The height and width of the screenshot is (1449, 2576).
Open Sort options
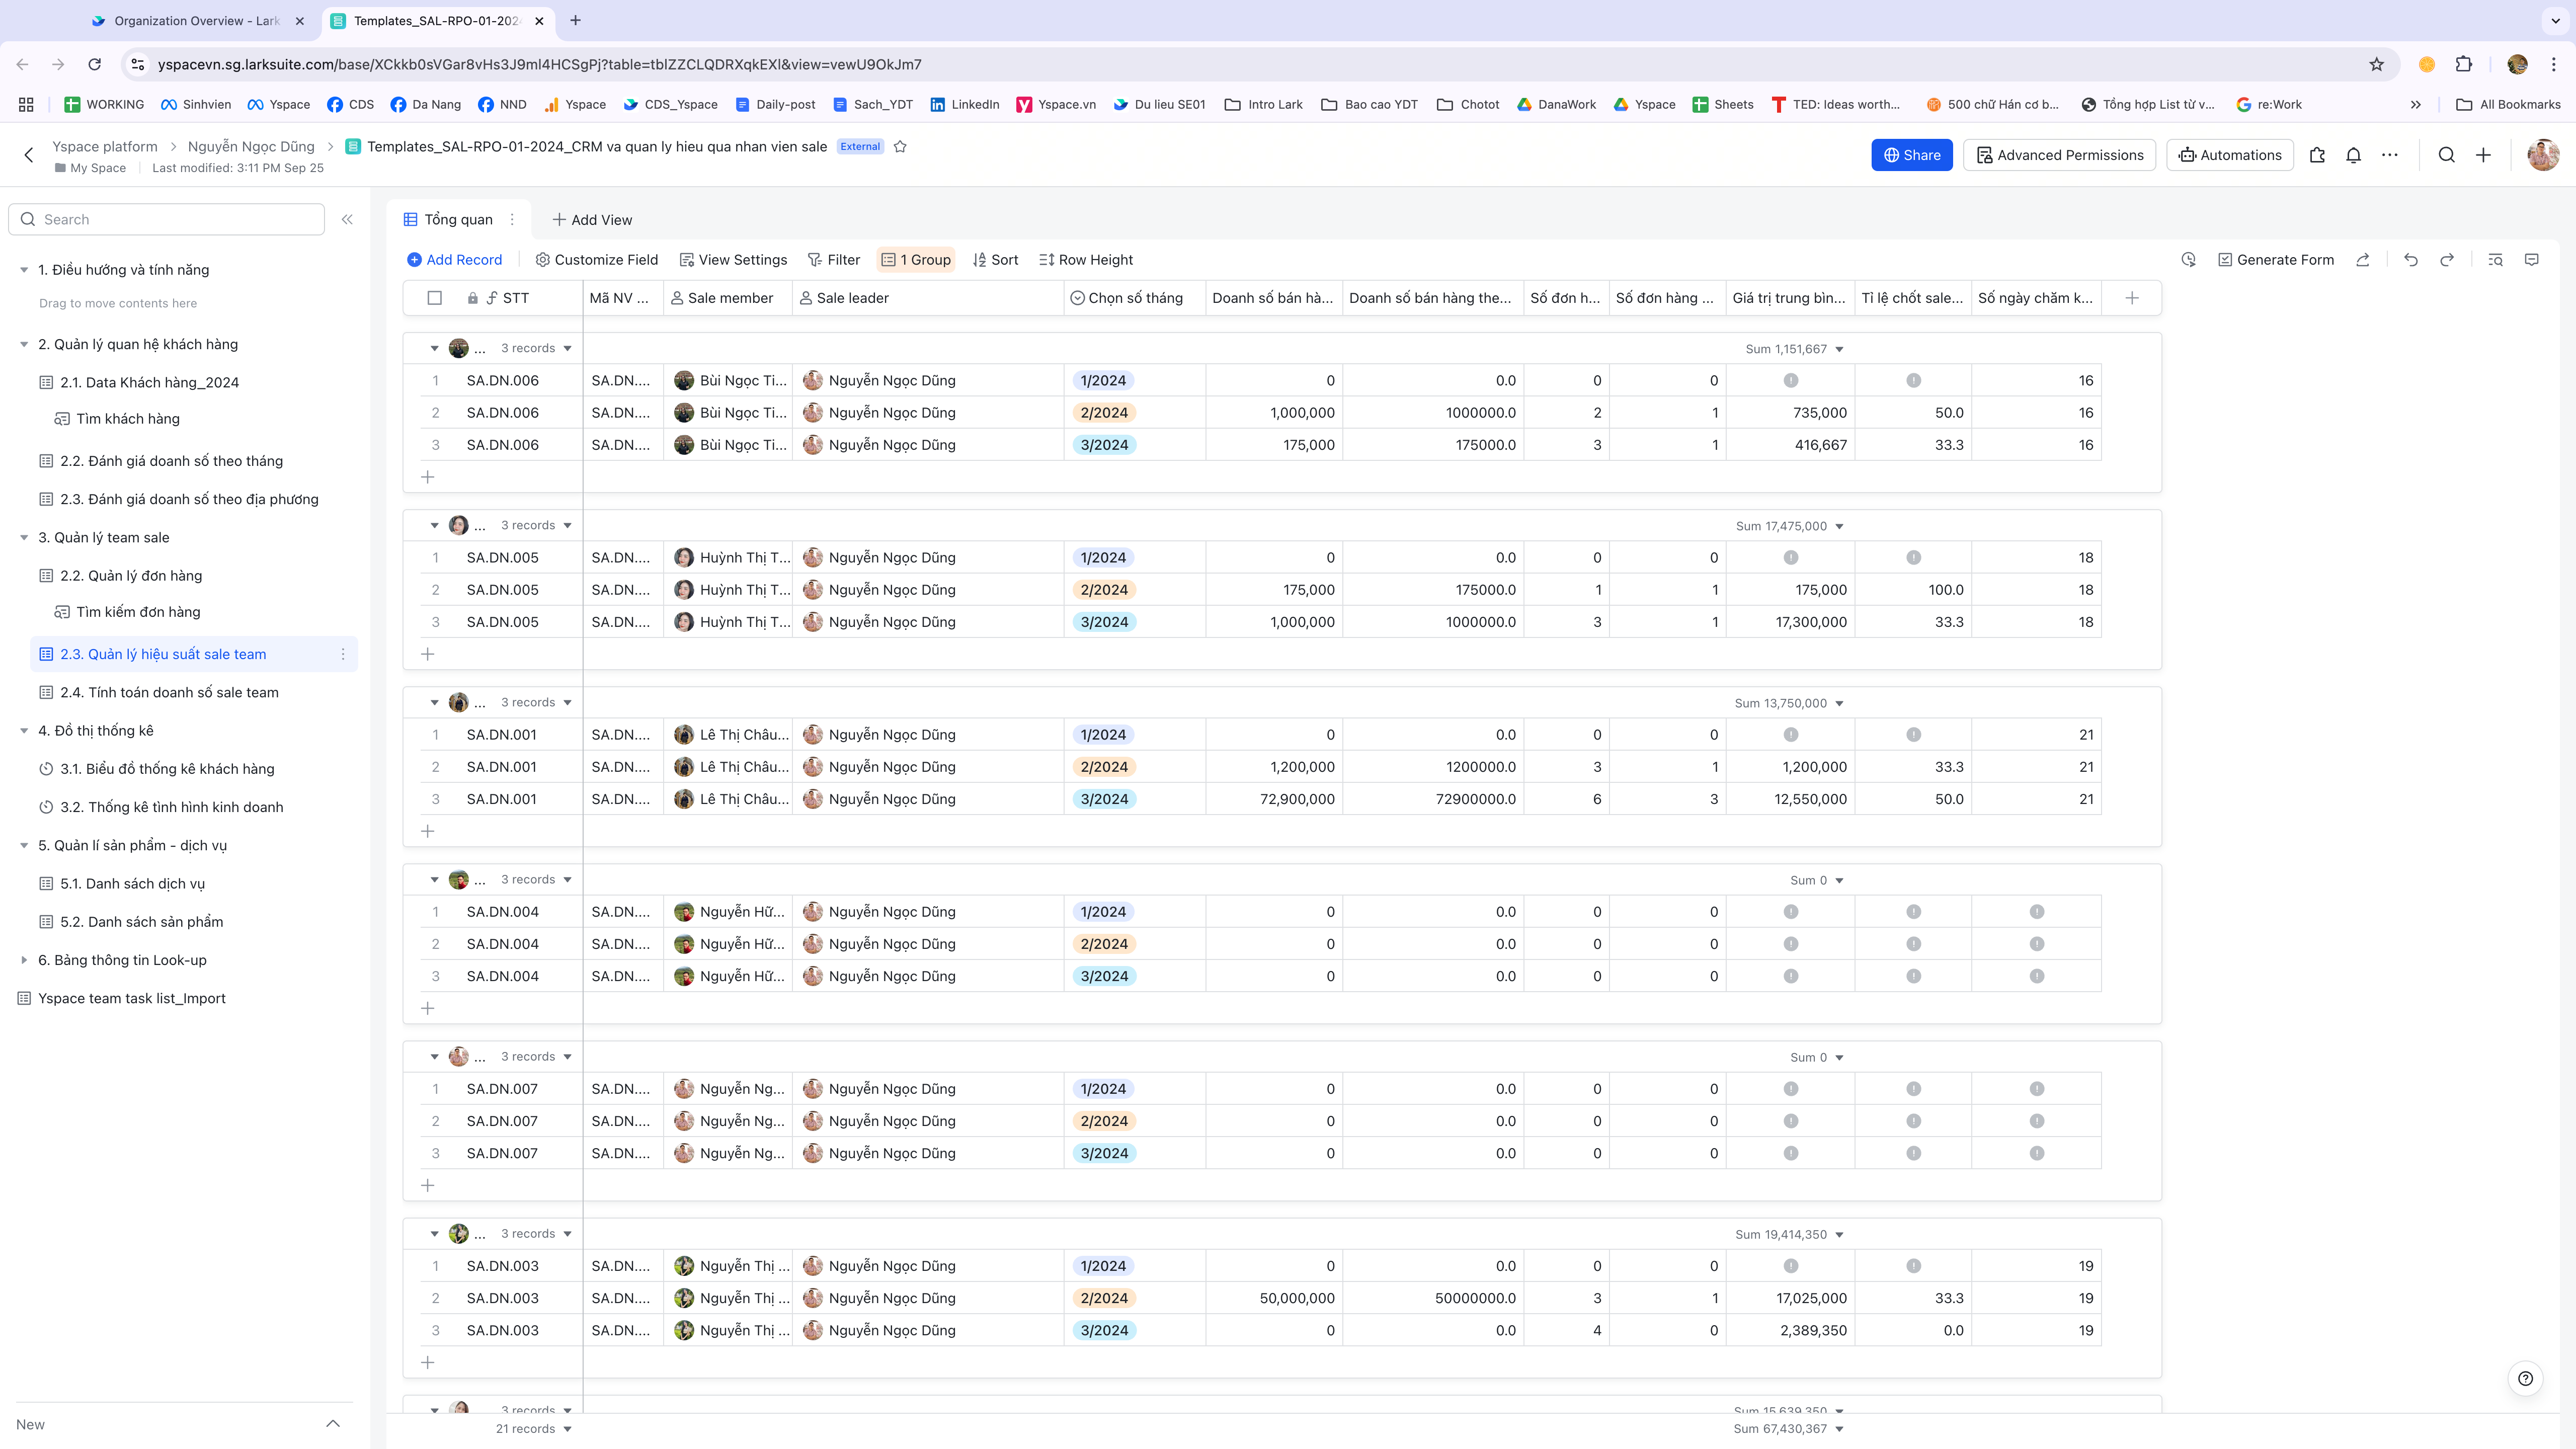tap(995, 260)
